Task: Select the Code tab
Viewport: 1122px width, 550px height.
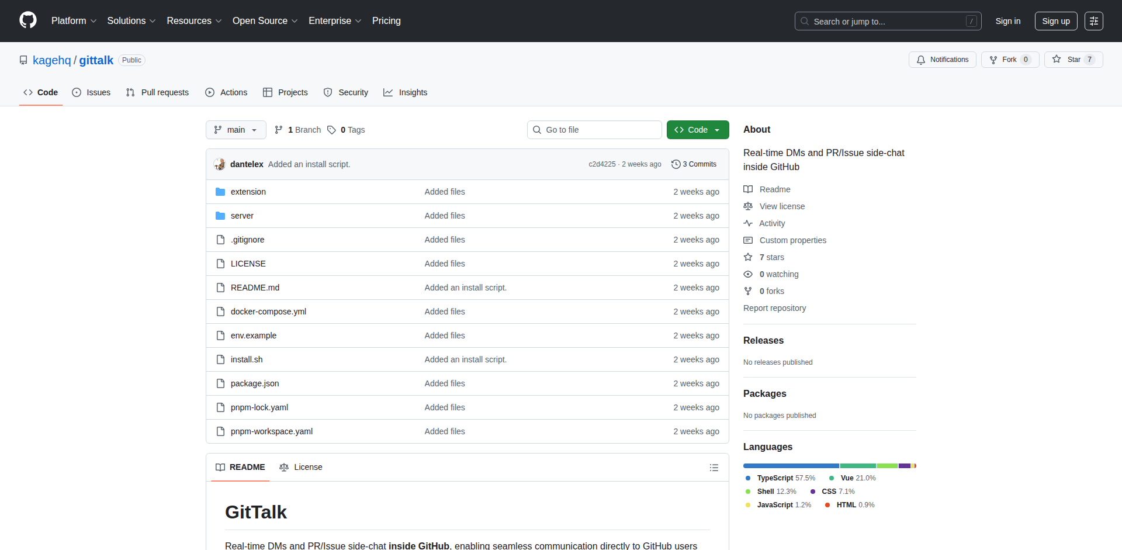Action: (40, 92)
